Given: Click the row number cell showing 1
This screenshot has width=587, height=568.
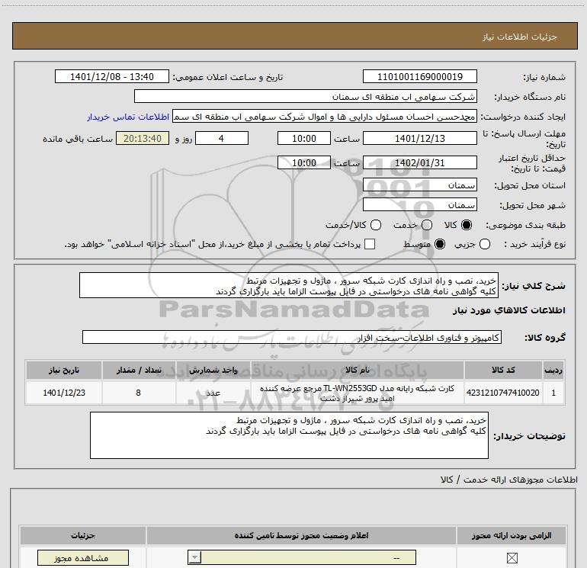Looking at the screenshot, I should coord(553,393).
